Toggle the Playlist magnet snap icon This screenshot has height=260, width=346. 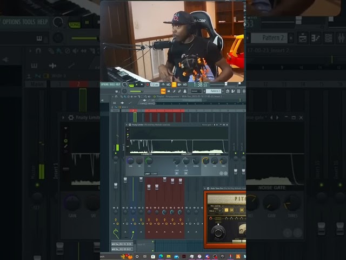pyautogui.click(x=116, y=96)
